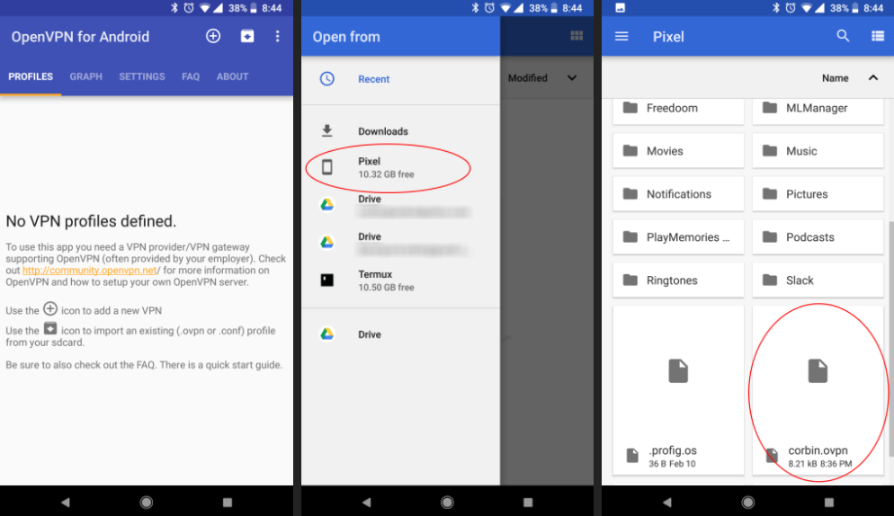Open the Movies folder
894x516 pixels.
(678, 151)
